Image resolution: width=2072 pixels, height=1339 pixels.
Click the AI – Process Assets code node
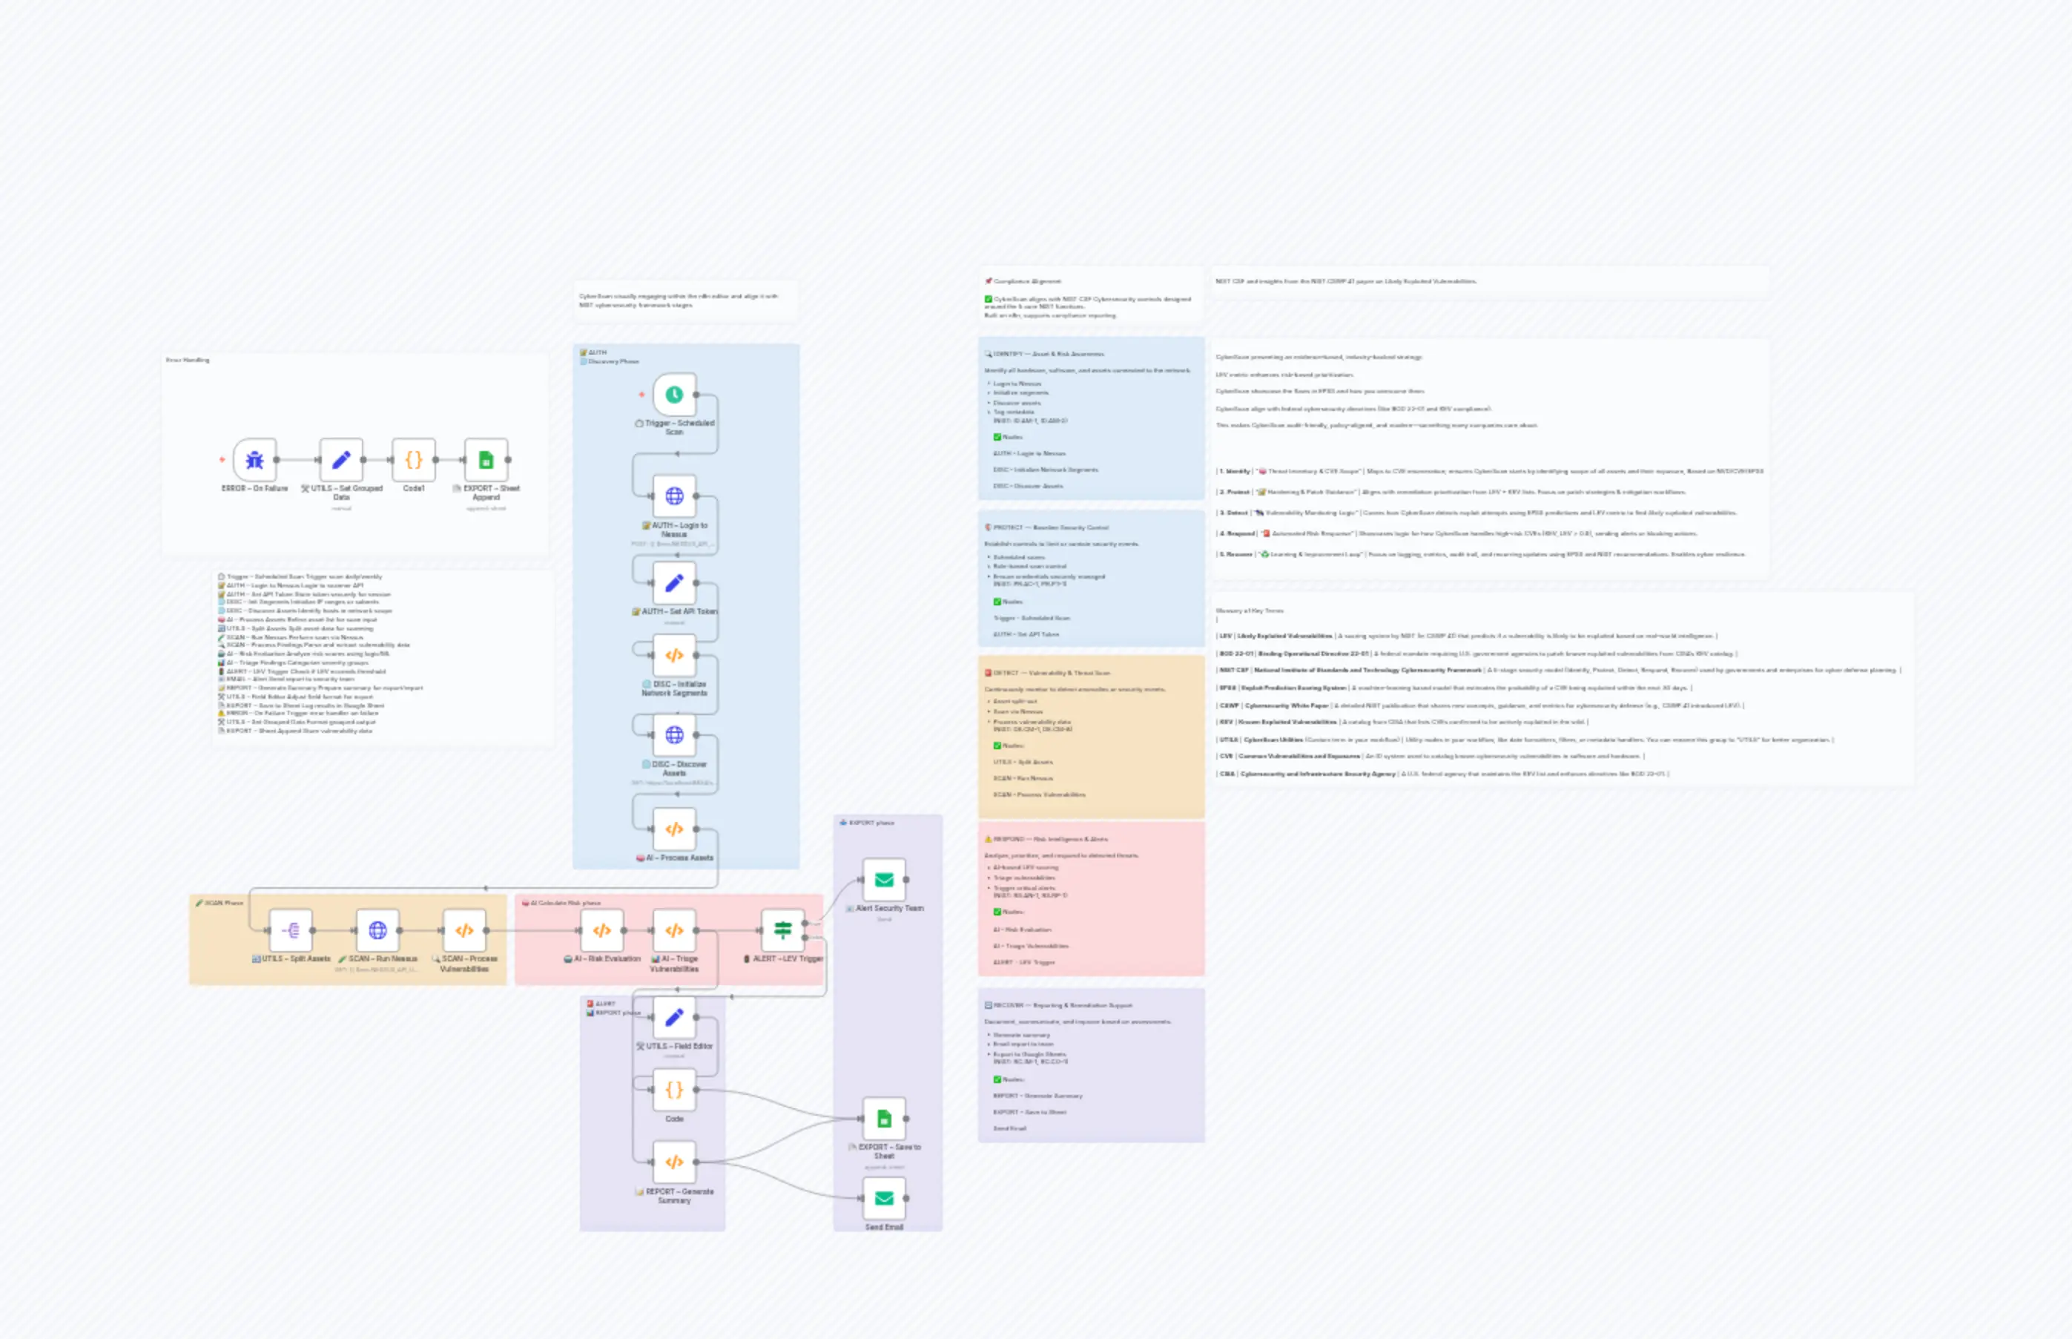[x=674, y=829]
